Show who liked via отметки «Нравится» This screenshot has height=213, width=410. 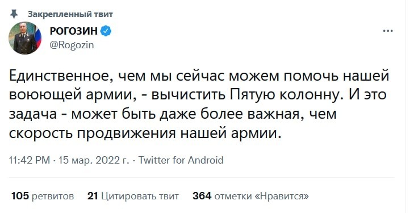[x=261, y=196]
